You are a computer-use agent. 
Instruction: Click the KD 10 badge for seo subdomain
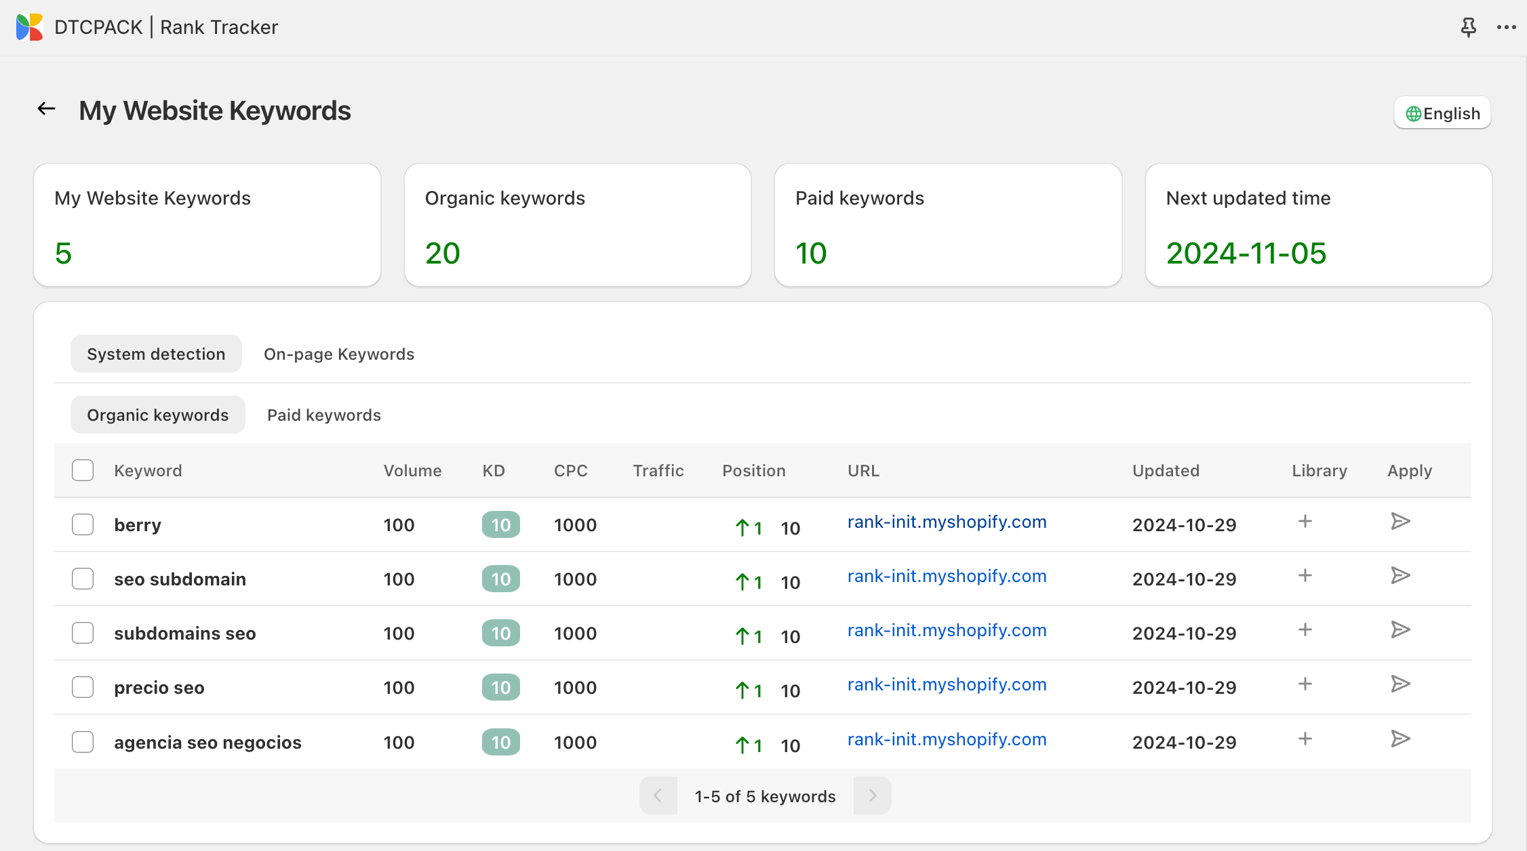500,579
